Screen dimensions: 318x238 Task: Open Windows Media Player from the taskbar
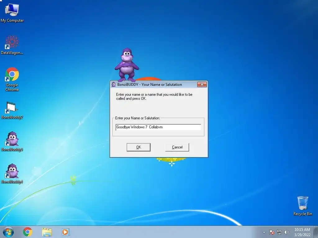pos(66,232)
